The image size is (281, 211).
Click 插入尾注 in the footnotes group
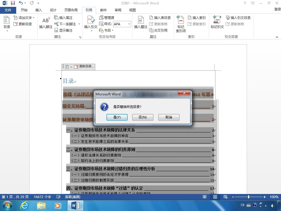pyautogui.click(x=63, y=18)
